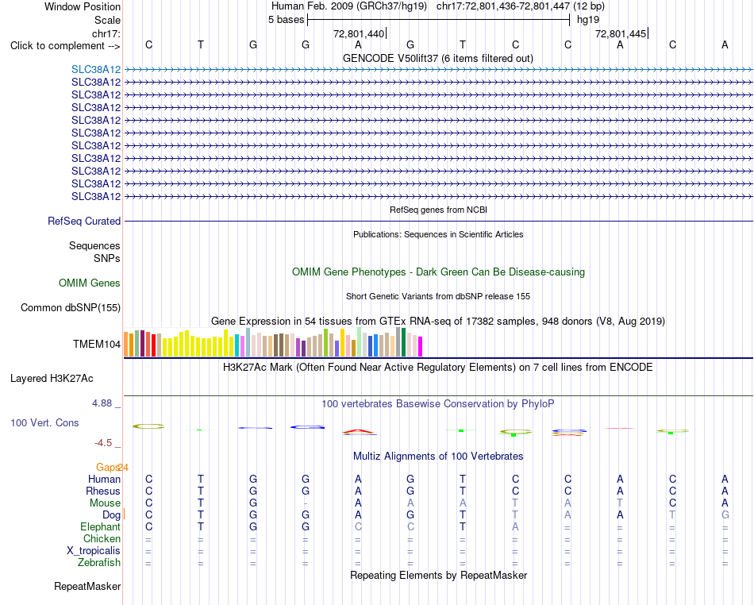Click 'Short Genetic Variants from dbSNP' title
The width and height of the screenshot is (754, 605).
pyautogui.click(x=437, y=297)
